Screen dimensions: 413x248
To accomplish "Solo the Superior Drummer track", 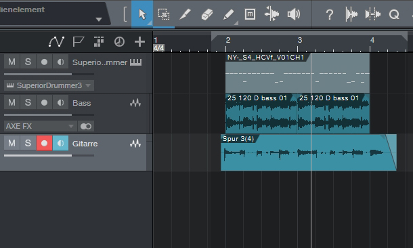I will [x=28, y=62].
